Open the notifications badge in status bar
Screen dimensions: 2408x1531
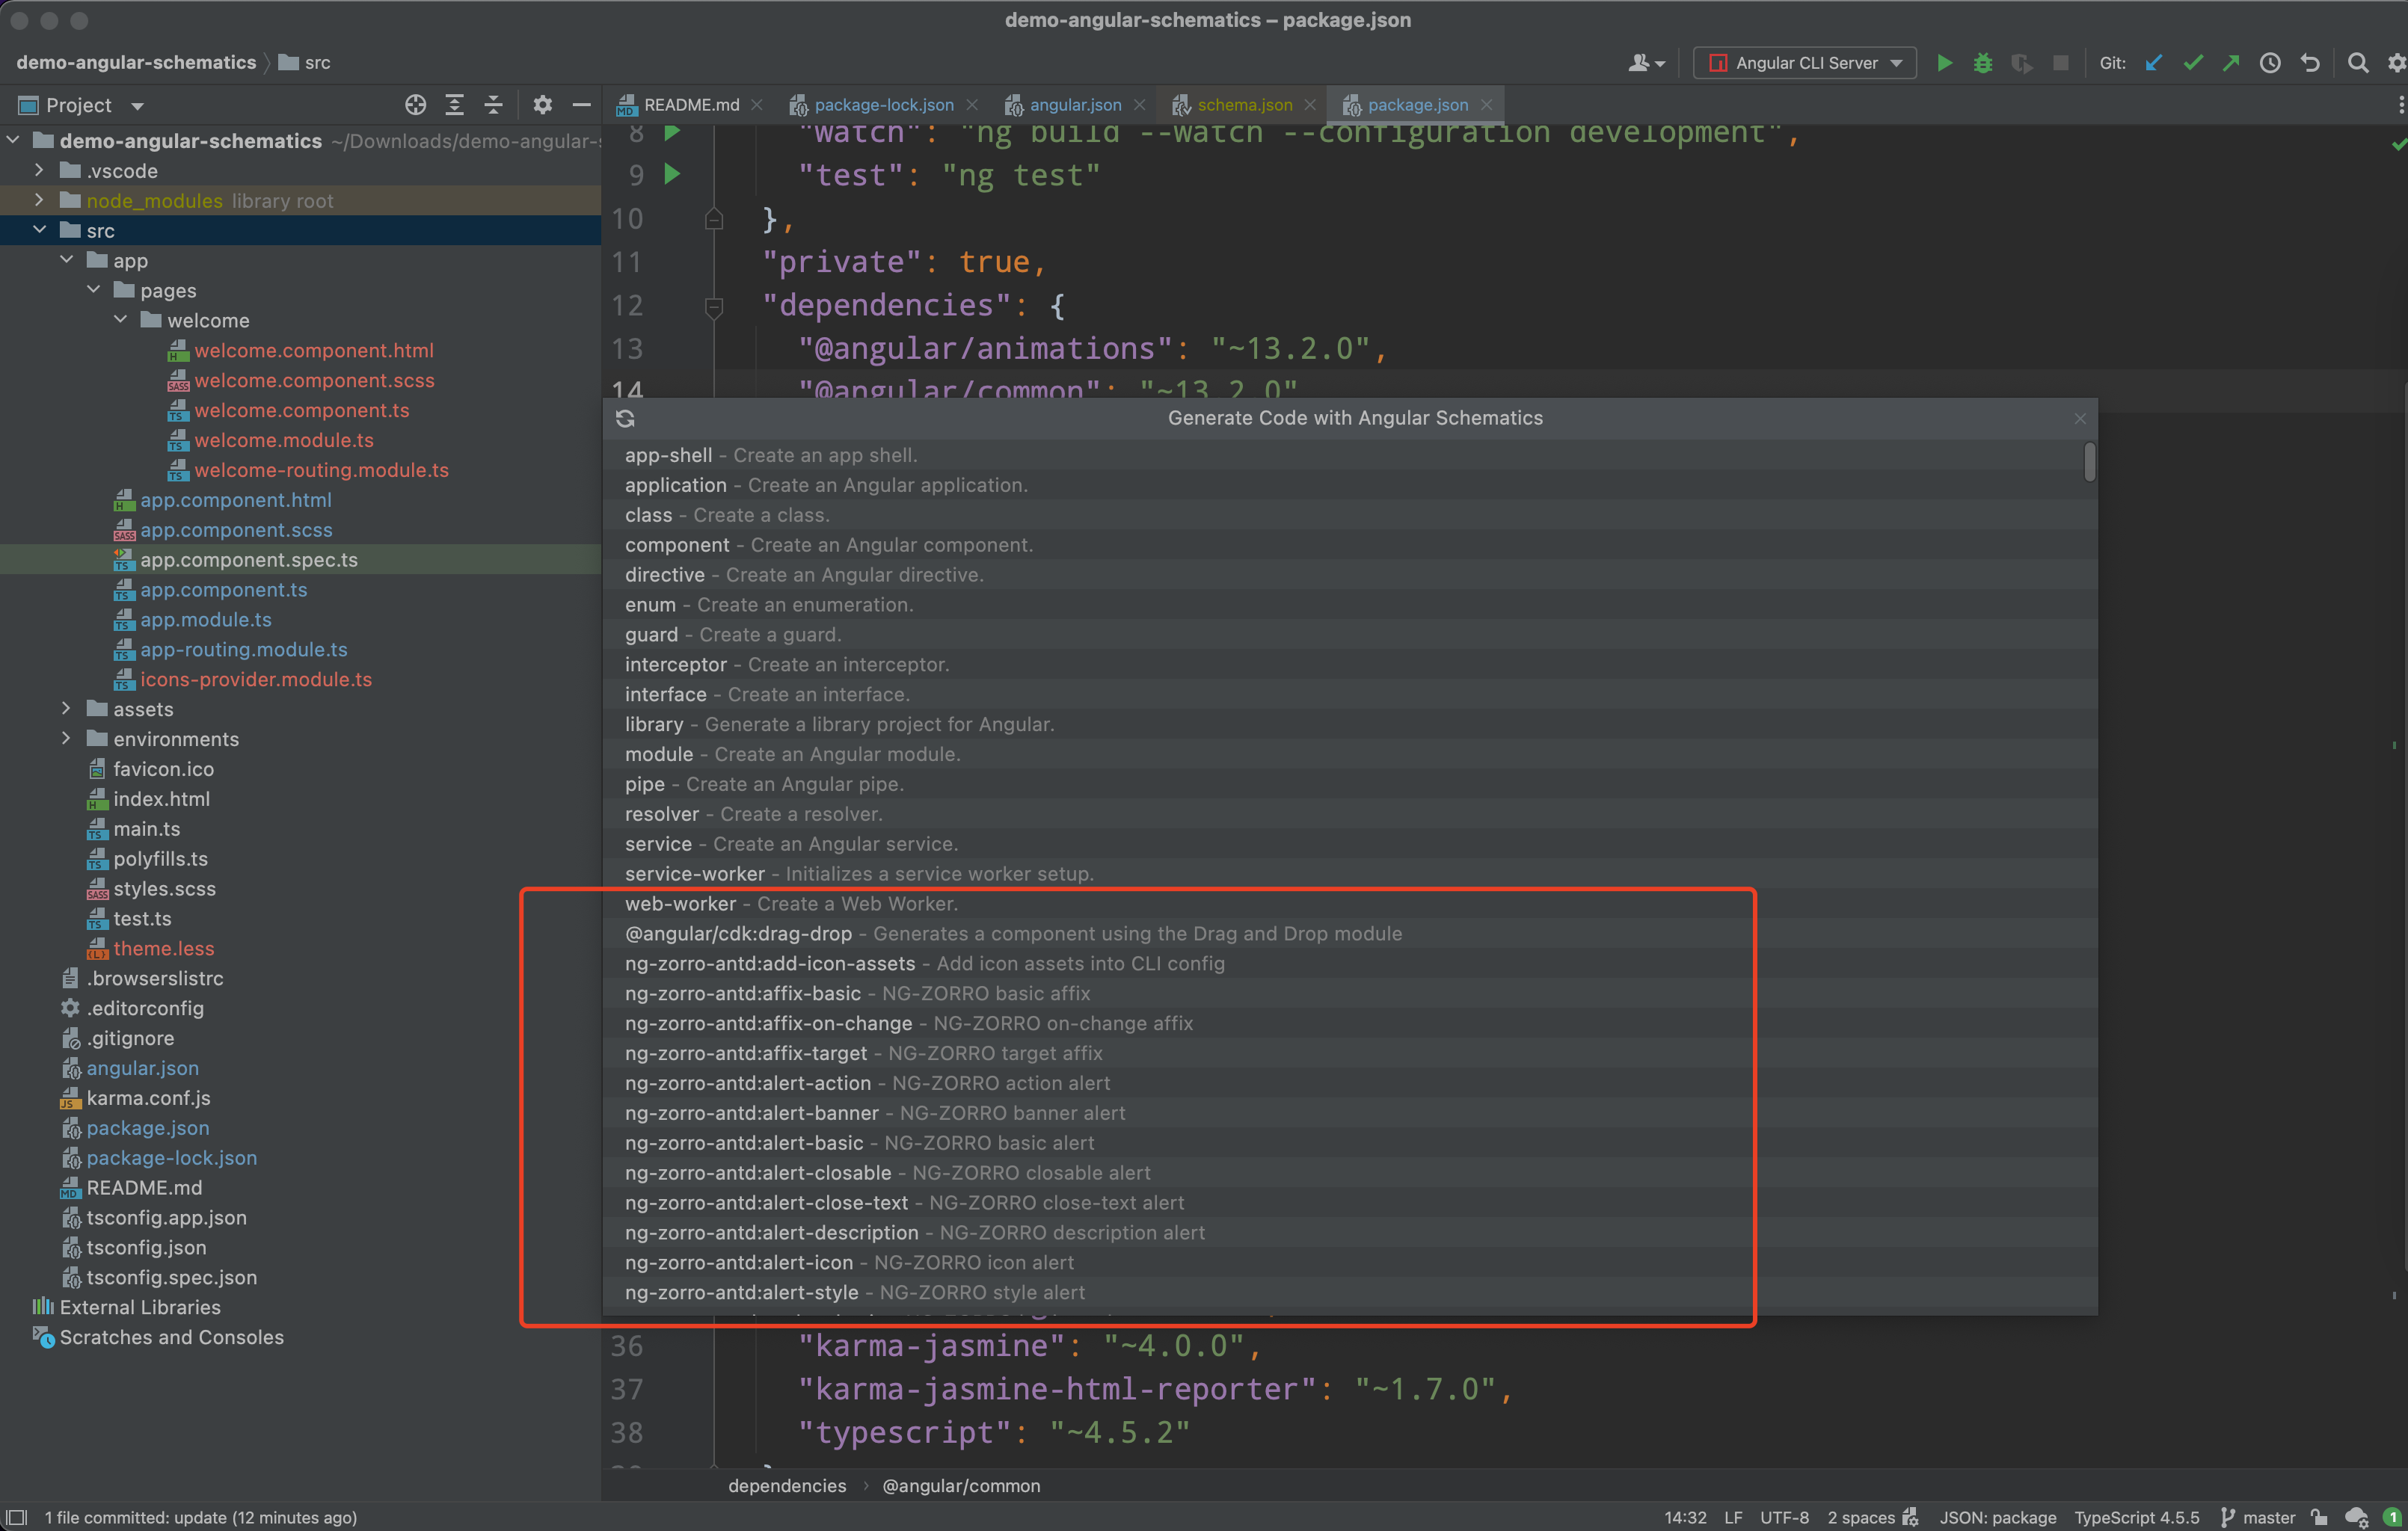pyautogui.click(x=2391, y=1517)
